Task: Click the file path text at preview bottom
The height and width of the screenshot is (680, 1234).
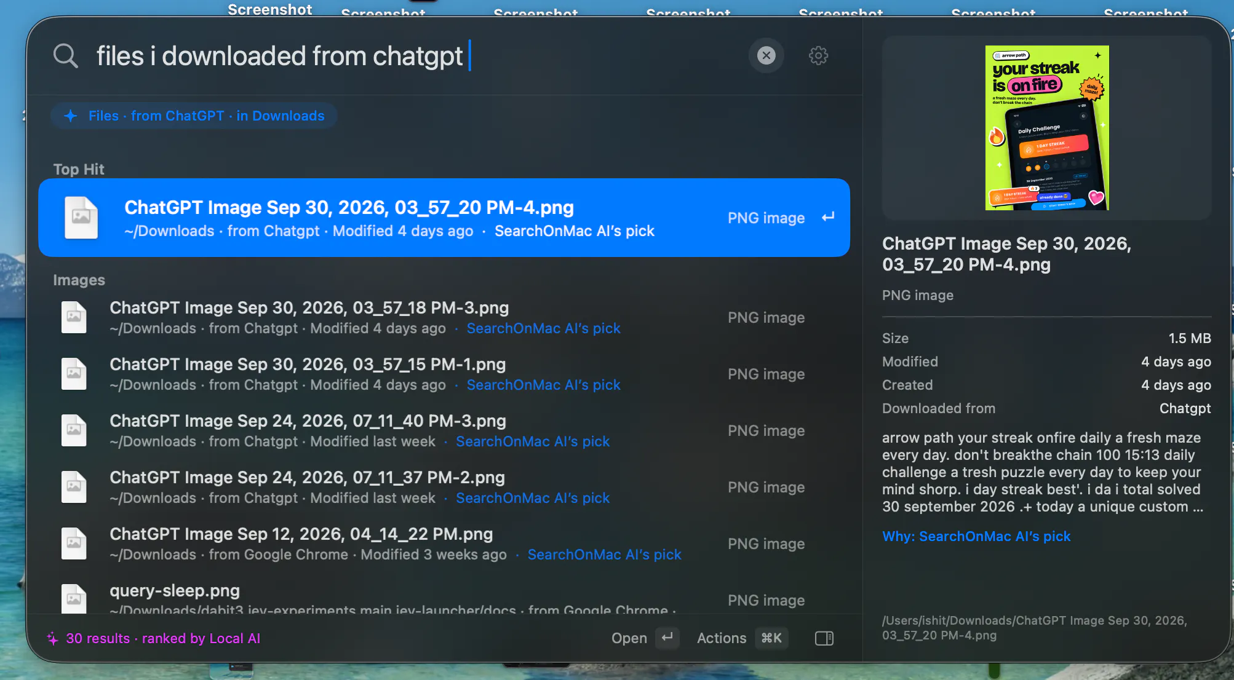Action: coord(1034,628)
